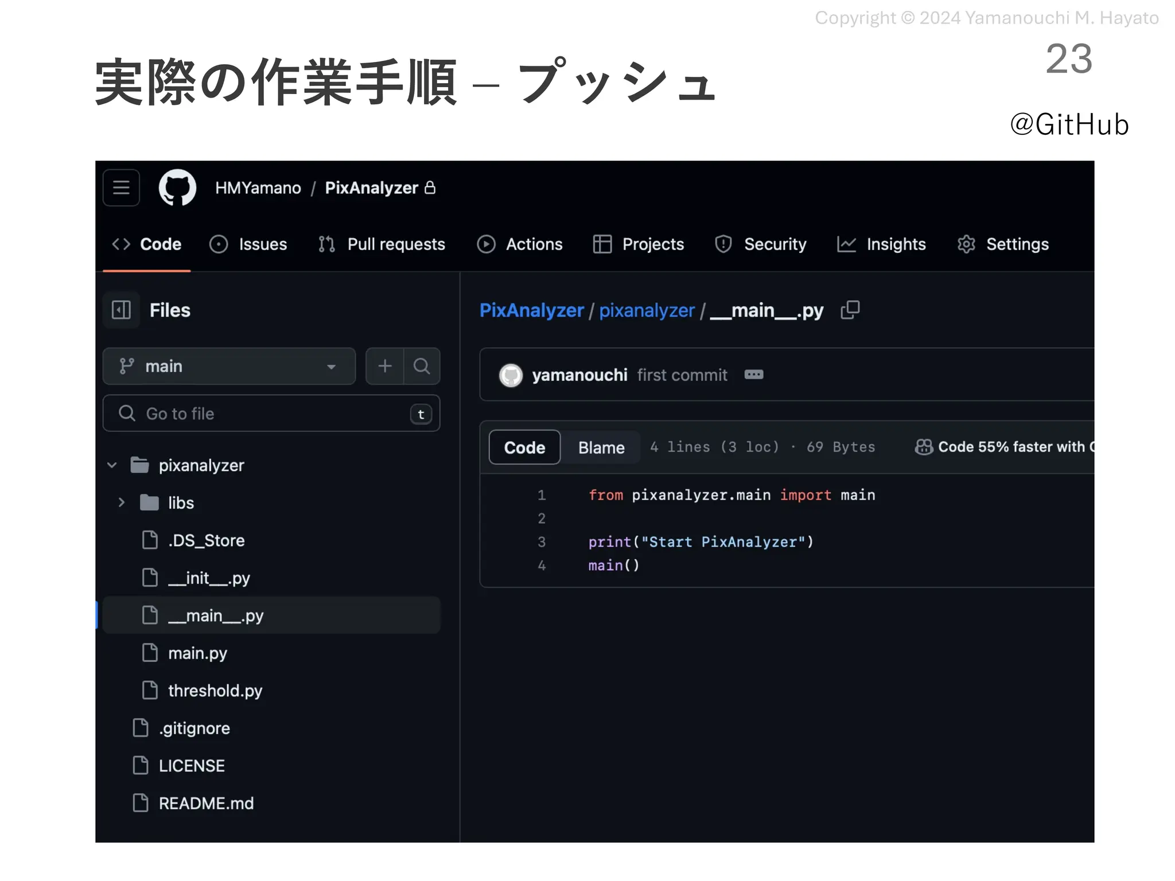
Task: Expand the libs folder chevron
Action: [x=122, y=502]
